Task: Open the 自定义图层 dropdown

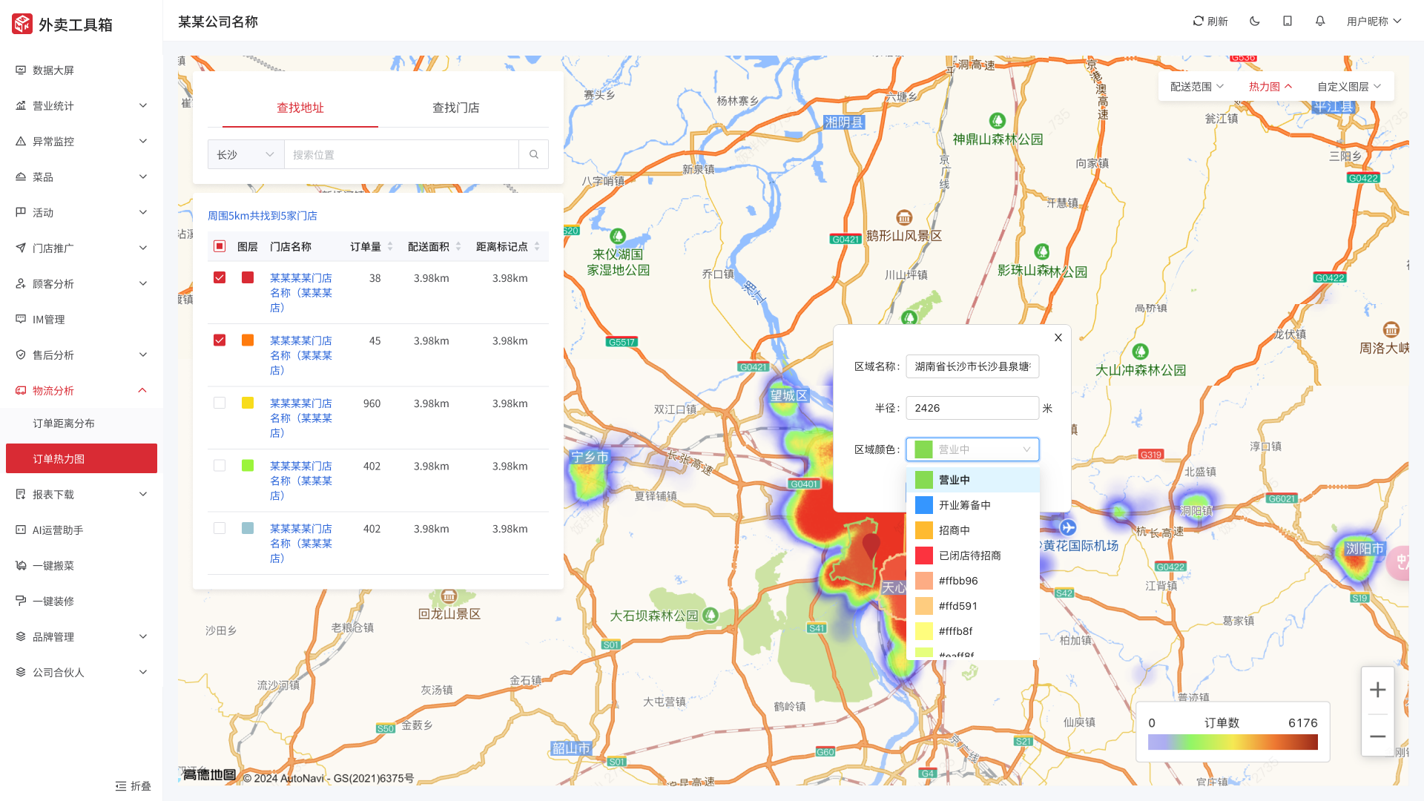Action: coord(1348,87)
